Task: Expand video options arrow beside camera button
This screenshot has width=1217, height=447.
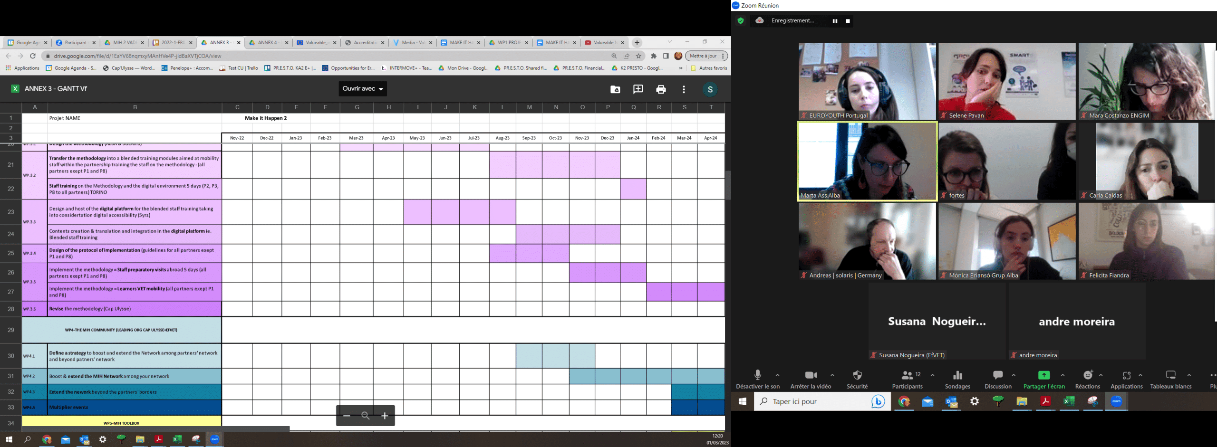Action: pyautogui.click(x=832, y=375)
